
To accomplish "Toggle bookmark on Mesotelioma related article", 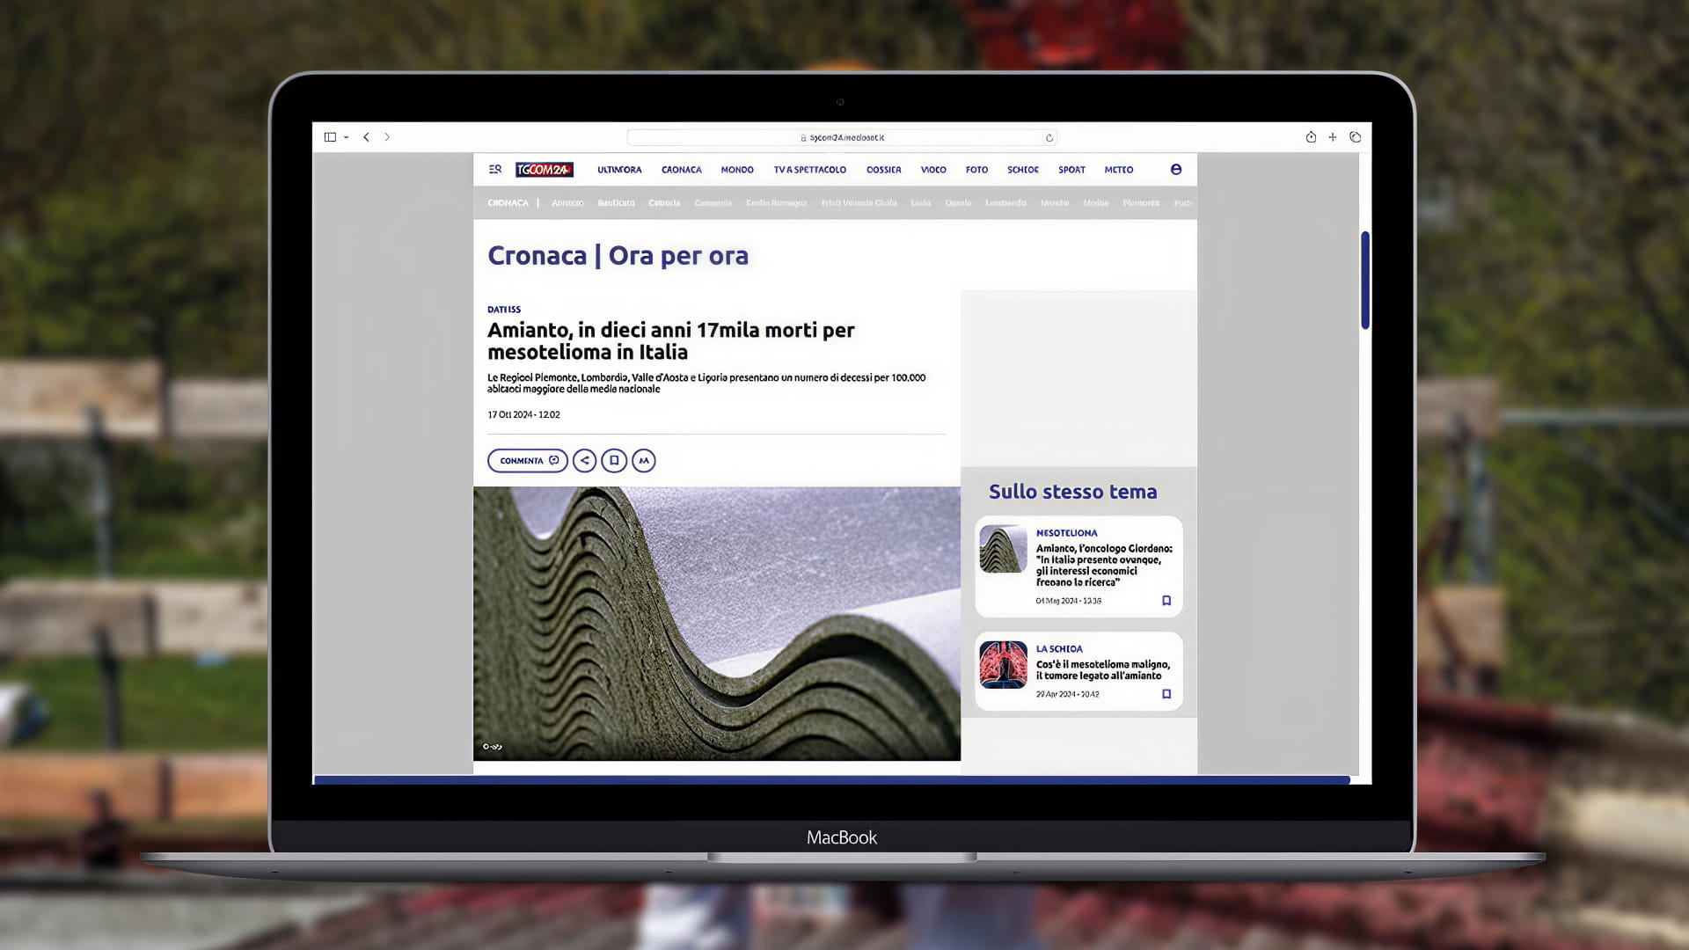I will [1166, 601].
